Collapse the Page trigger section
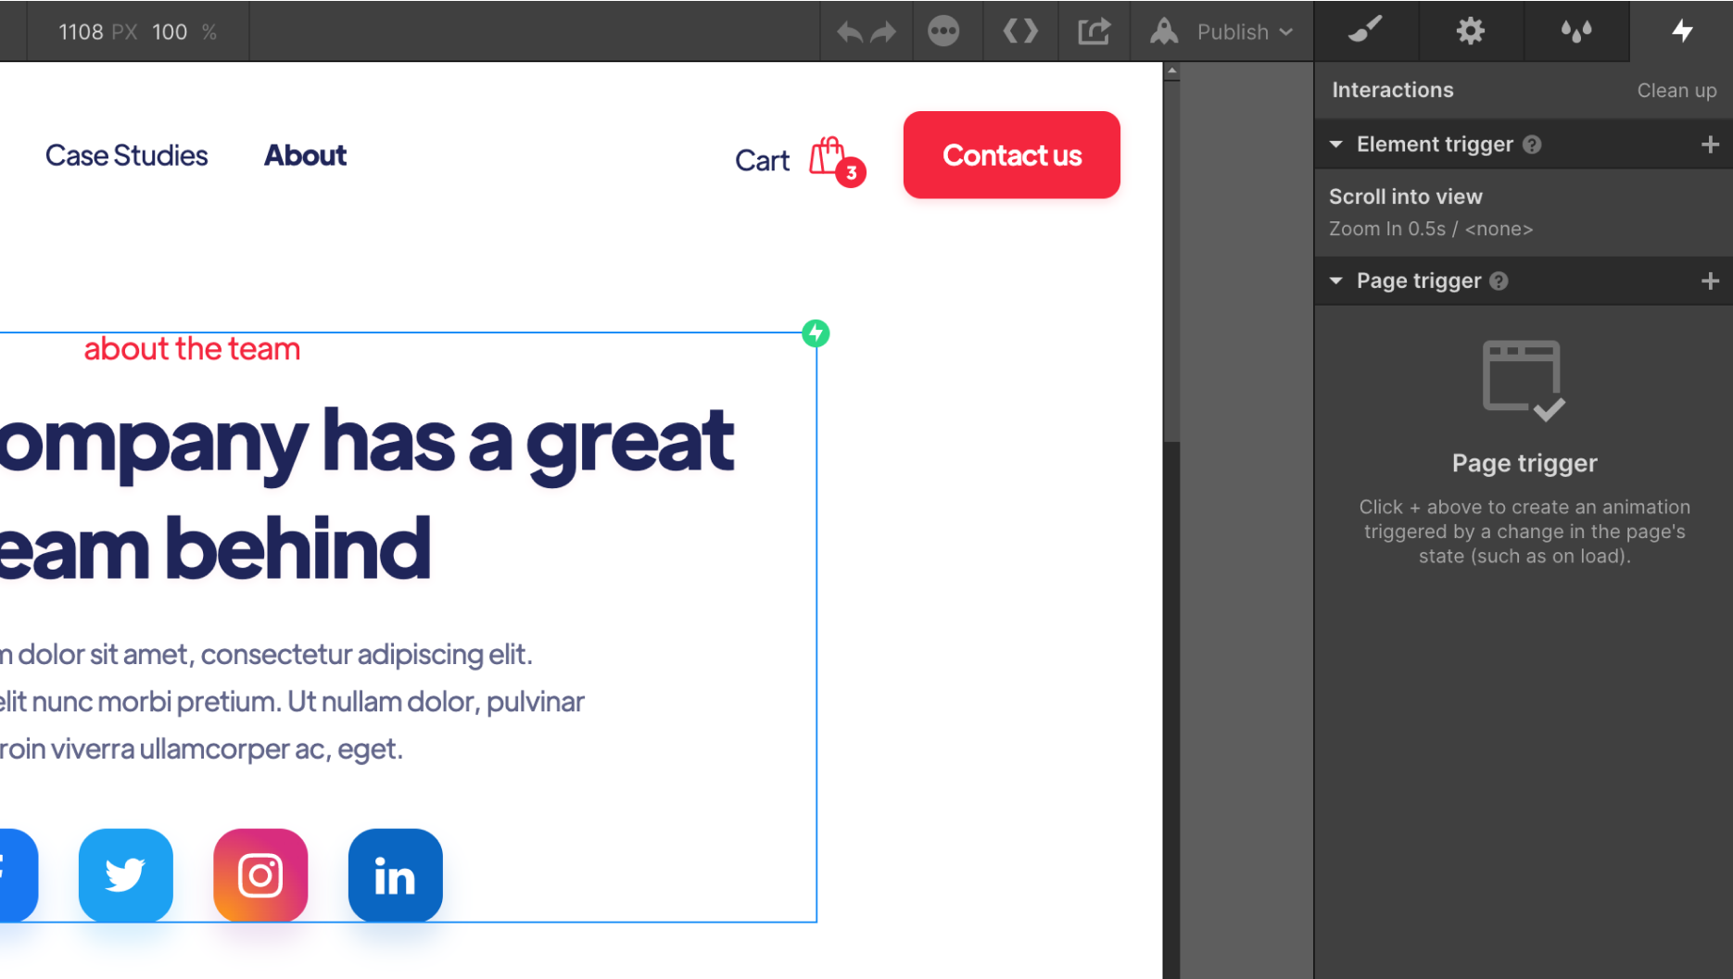The width and height of the screenshot is (1733, 979). (1335, 281)
